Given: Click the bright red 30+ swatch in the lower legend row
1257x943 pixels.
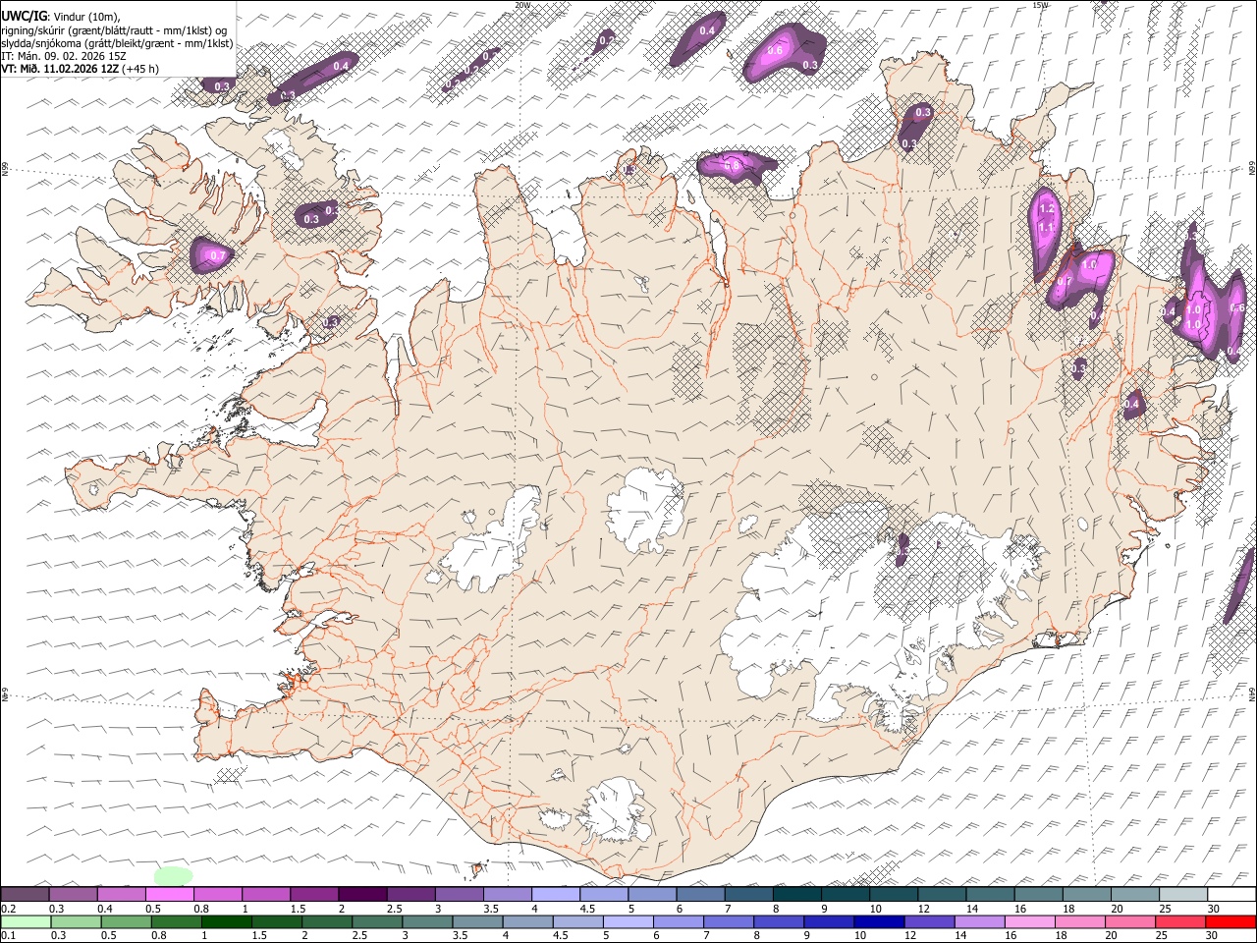Looking at the screenshot, I should coord(1231,921).
